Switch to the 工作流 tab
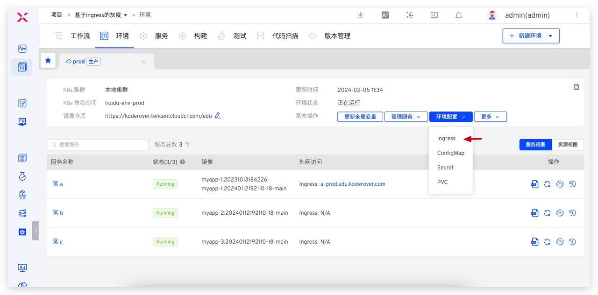This screenshot has width=598, height=295. tap(80, 36)
